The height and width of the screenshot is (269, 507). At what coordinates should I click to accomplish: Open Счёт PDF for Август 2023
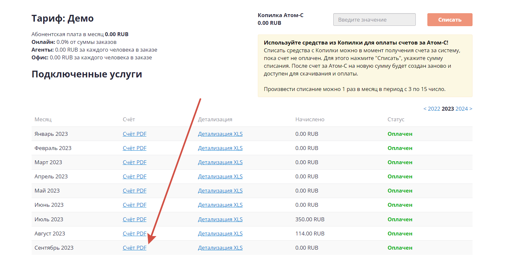[x=134, y=234]
